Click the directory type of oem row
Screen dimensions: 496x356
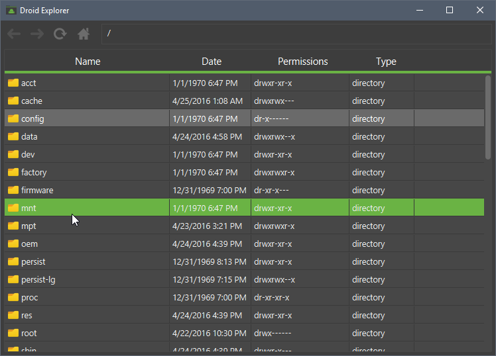tap(369, 244)
